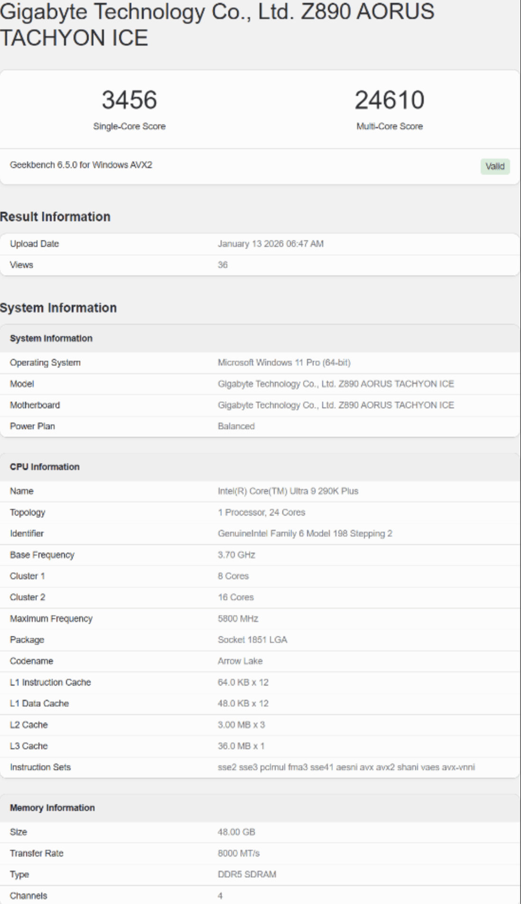The width and height of the screenshot is (521, 904).
Task: Click the System Information table header
Action: (x=51, y=338)
